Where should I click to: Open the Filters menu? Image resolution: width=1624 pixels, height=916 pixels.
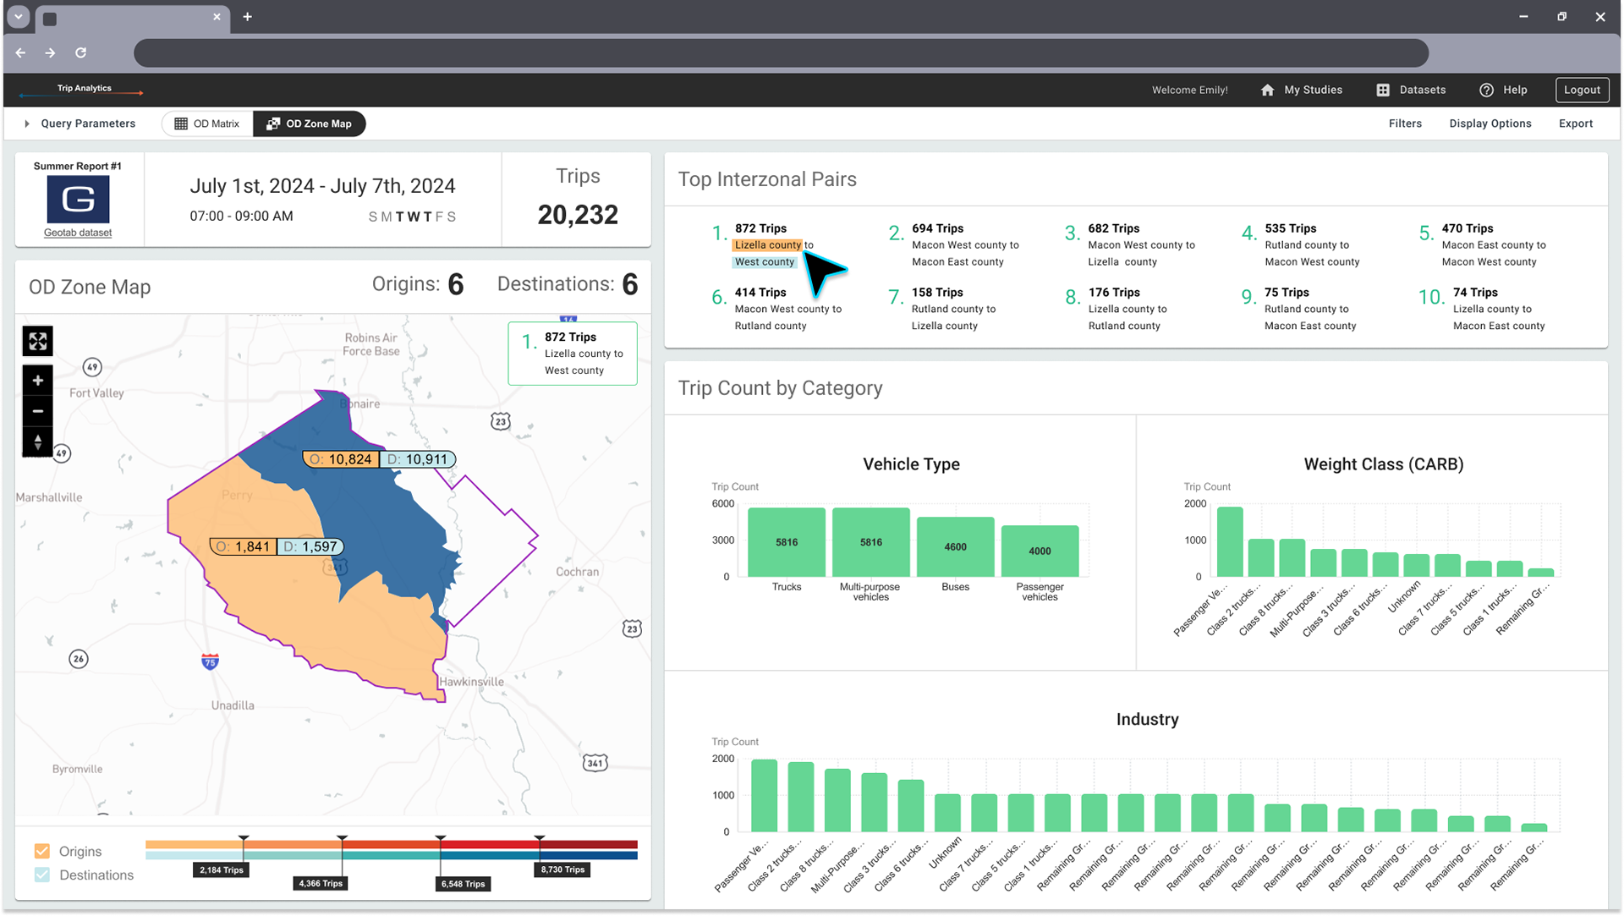pyautogui.click(x=1405, y=123)
